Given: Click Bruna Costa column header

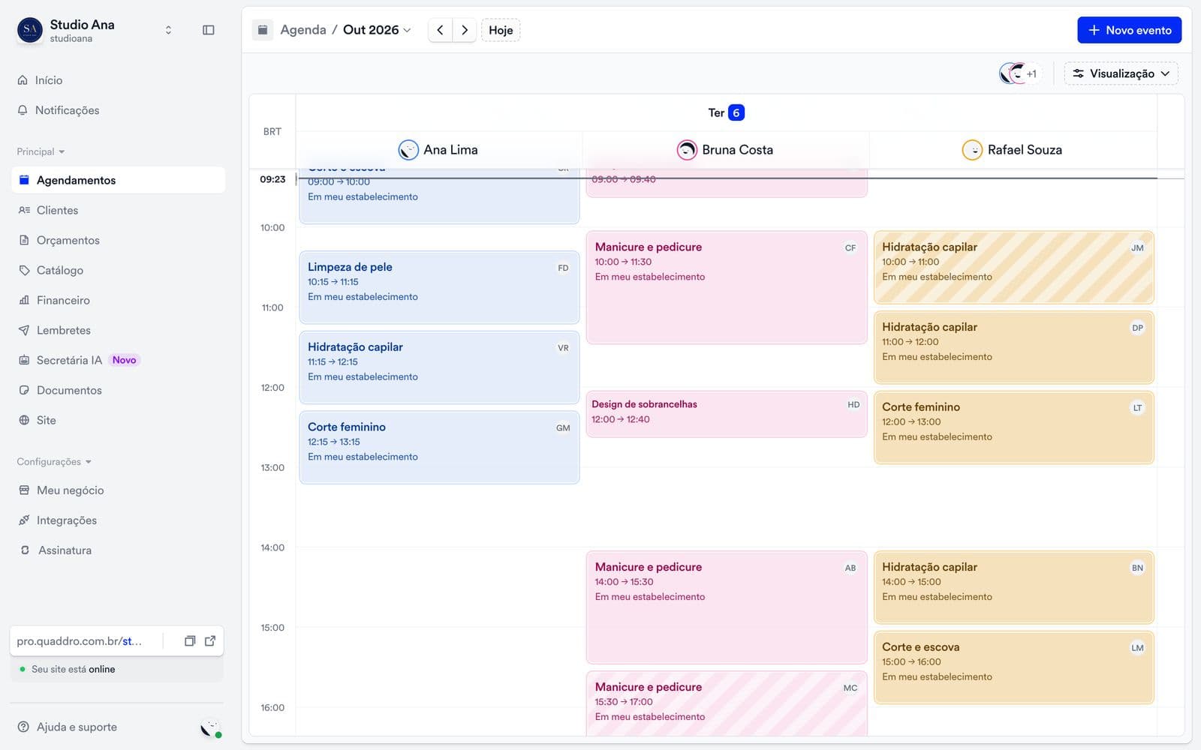Looking at the screenshot, I should (725, 150).
